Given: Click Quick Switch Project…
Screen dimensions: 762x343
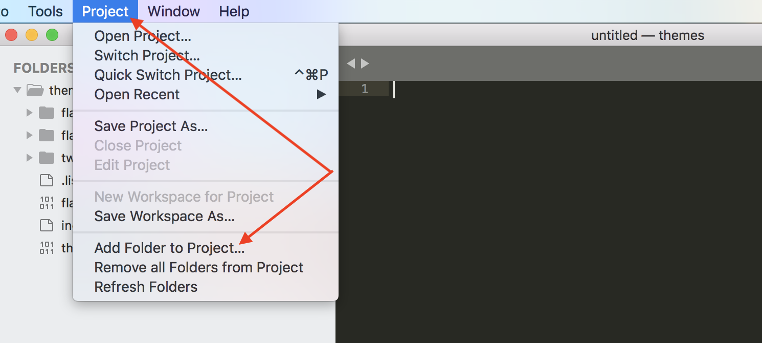Looking at the screenshot, I should pos(168,75).
